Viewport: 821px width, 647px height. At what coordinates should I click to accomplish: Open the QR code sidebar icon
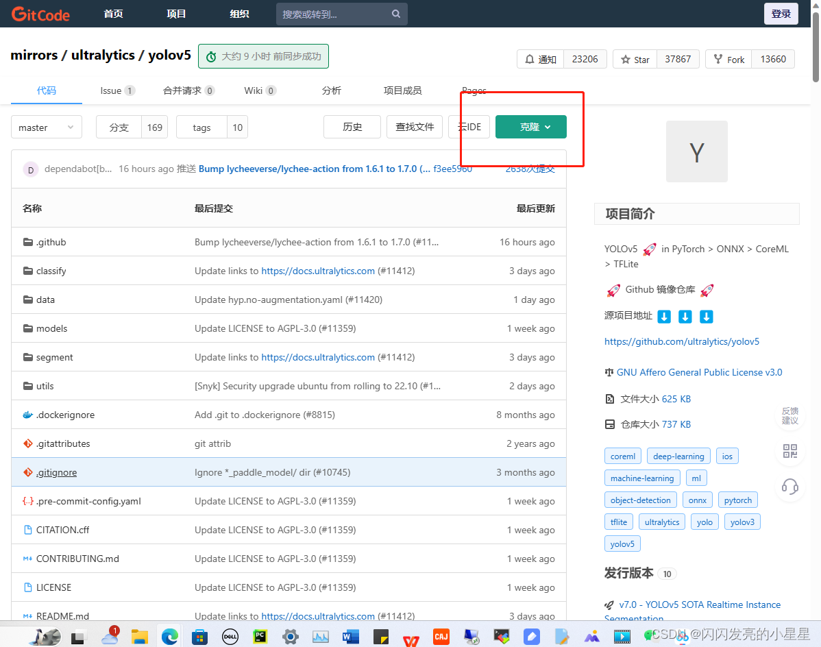tap(790, 451)
